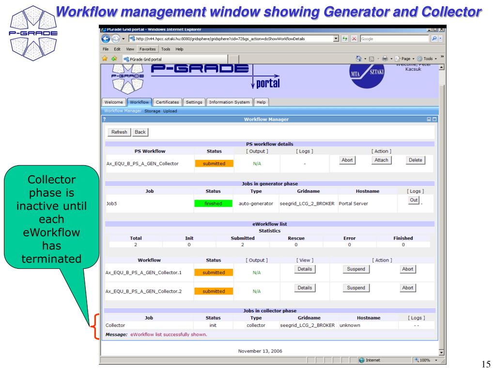
Task: Click the Attach button
Action: (x=381, y=160)
